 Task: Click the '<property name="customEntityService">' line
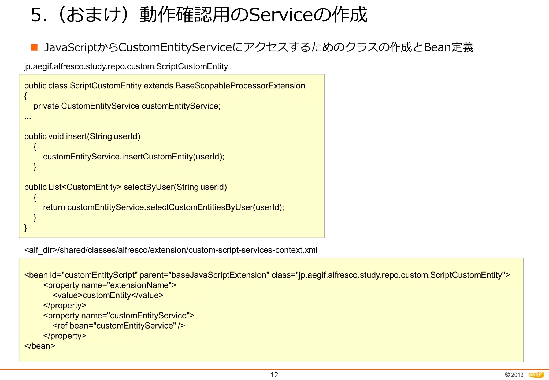point(119,316)
